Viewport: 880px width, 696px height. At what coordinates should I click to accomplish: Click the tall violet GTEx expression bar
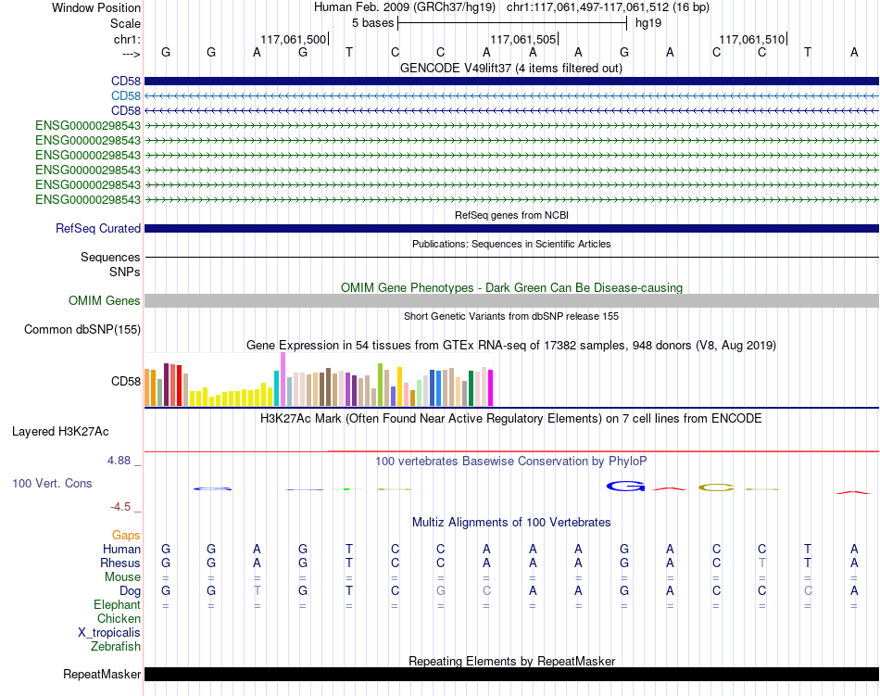(x=283, y=379)
